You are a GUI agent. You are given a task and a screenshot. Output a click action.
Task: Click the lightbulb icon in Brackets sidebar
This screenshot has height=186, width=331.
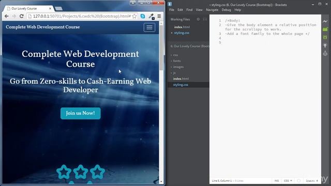[x=325, y=45]
